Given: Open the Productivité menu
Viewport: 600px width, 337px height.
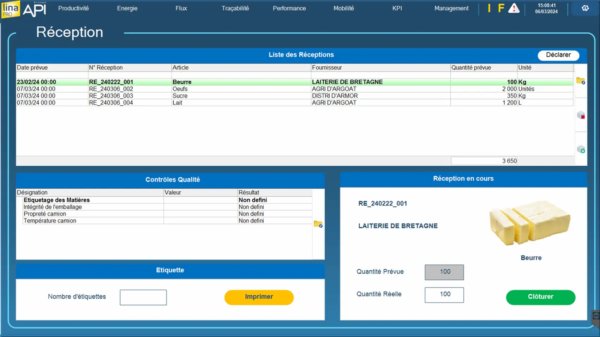Looking at the screenshot, I should click(73, 8).
